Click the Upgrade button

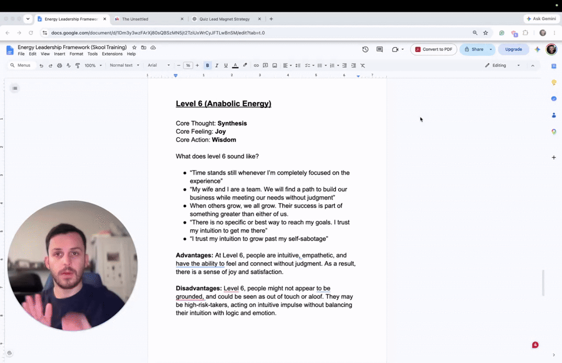point(514,49)
